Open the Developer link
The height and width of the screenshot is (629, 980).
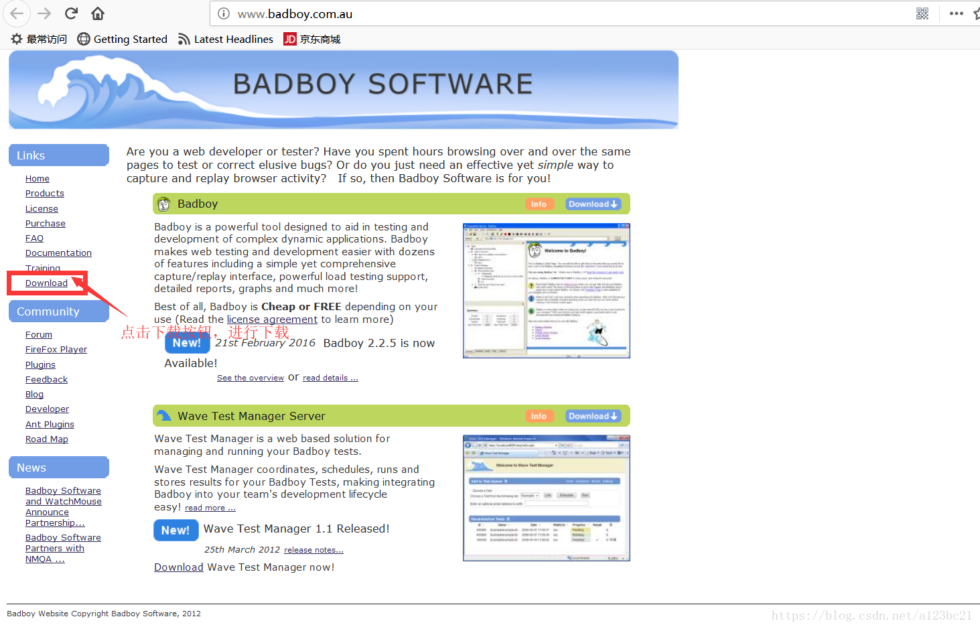tap(47, 409)
